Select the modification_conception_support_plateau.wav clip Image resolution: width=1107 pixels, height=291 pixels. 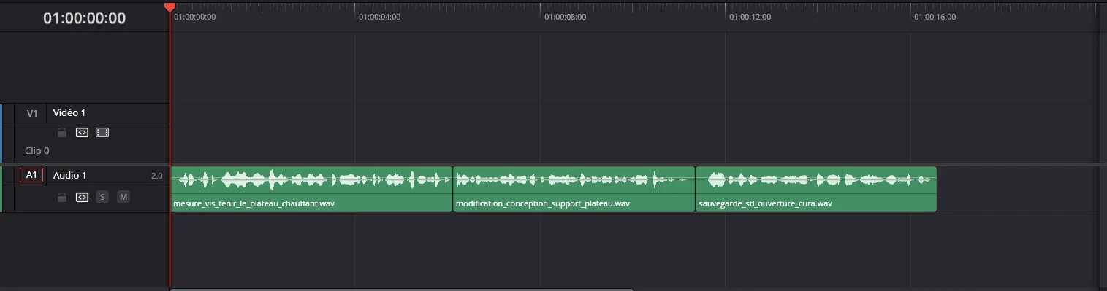click(x=574, y=189)
